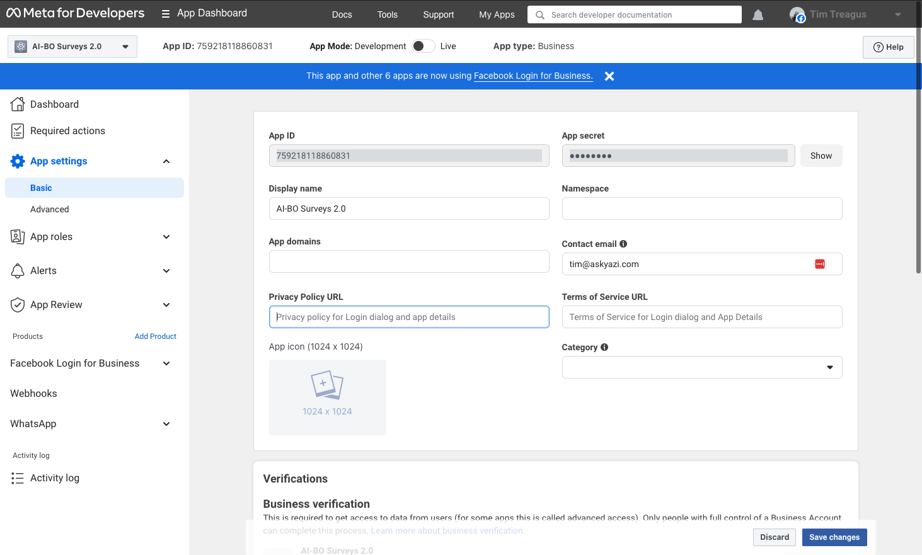This screenshot has width=922, height=555.
Task: Expand the App roles section
Action: point(166,237)
